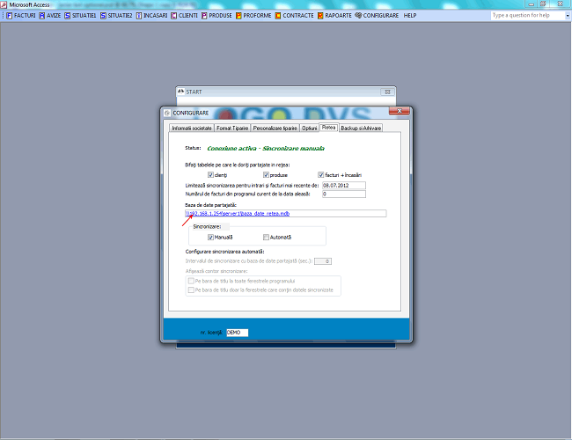Viewport: 572px width, 440px height.
Task: Click the RAPOARTE toolbar icon
Action: pyautogui.click(x=320, y=15)
